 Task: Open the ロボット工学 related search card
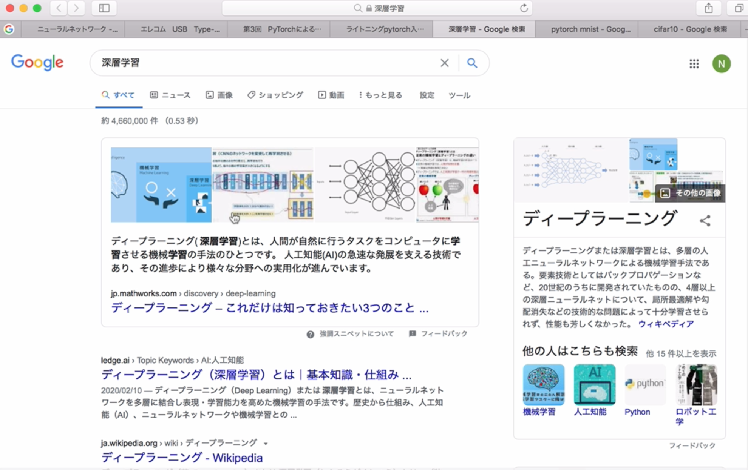(x=696, y=395)
